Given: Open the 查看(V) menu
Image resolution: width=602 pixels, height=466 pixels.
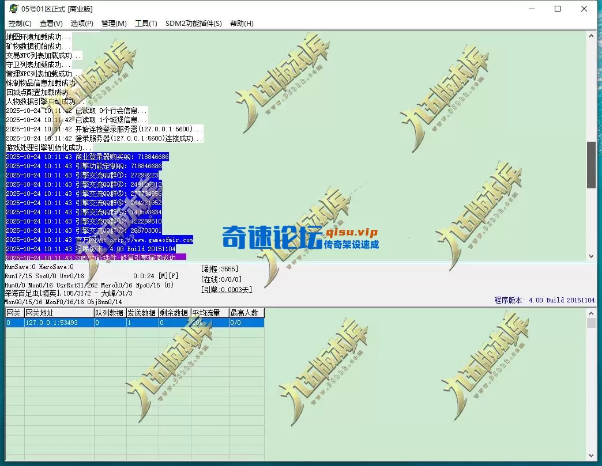Looking at the screenshot, I should click(51, 24).
